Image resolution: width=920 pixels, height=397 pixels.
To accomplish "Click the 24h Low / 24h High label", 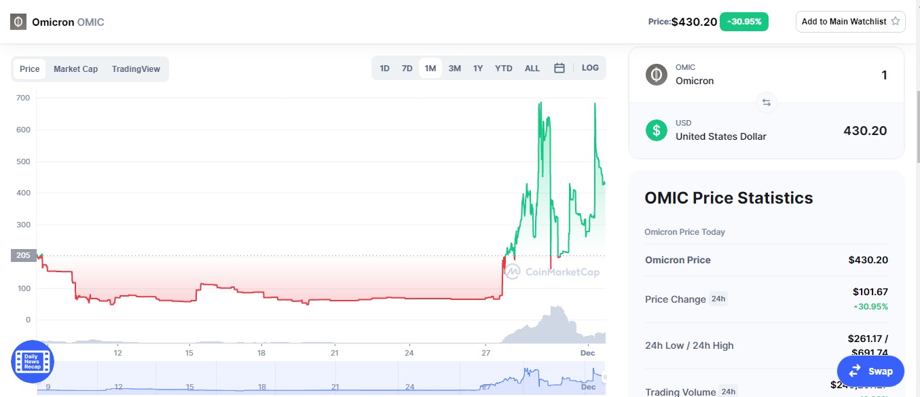I will [689, 345].
